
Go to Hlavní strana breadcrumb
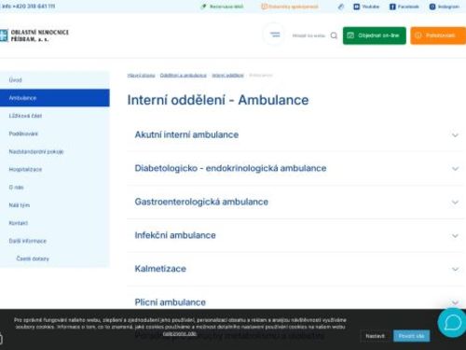141,76
